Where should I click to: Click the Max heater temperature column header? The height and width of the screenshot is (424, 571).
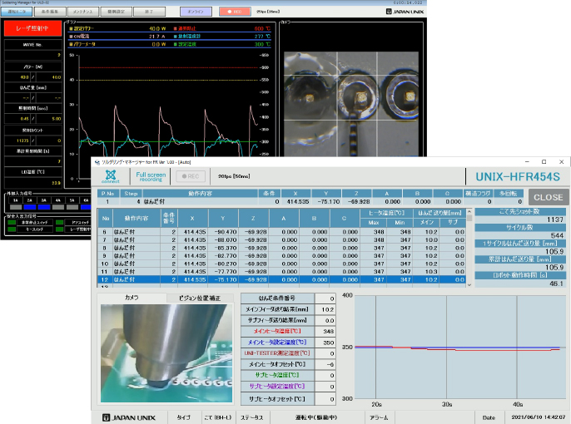[x=374, y=223]
